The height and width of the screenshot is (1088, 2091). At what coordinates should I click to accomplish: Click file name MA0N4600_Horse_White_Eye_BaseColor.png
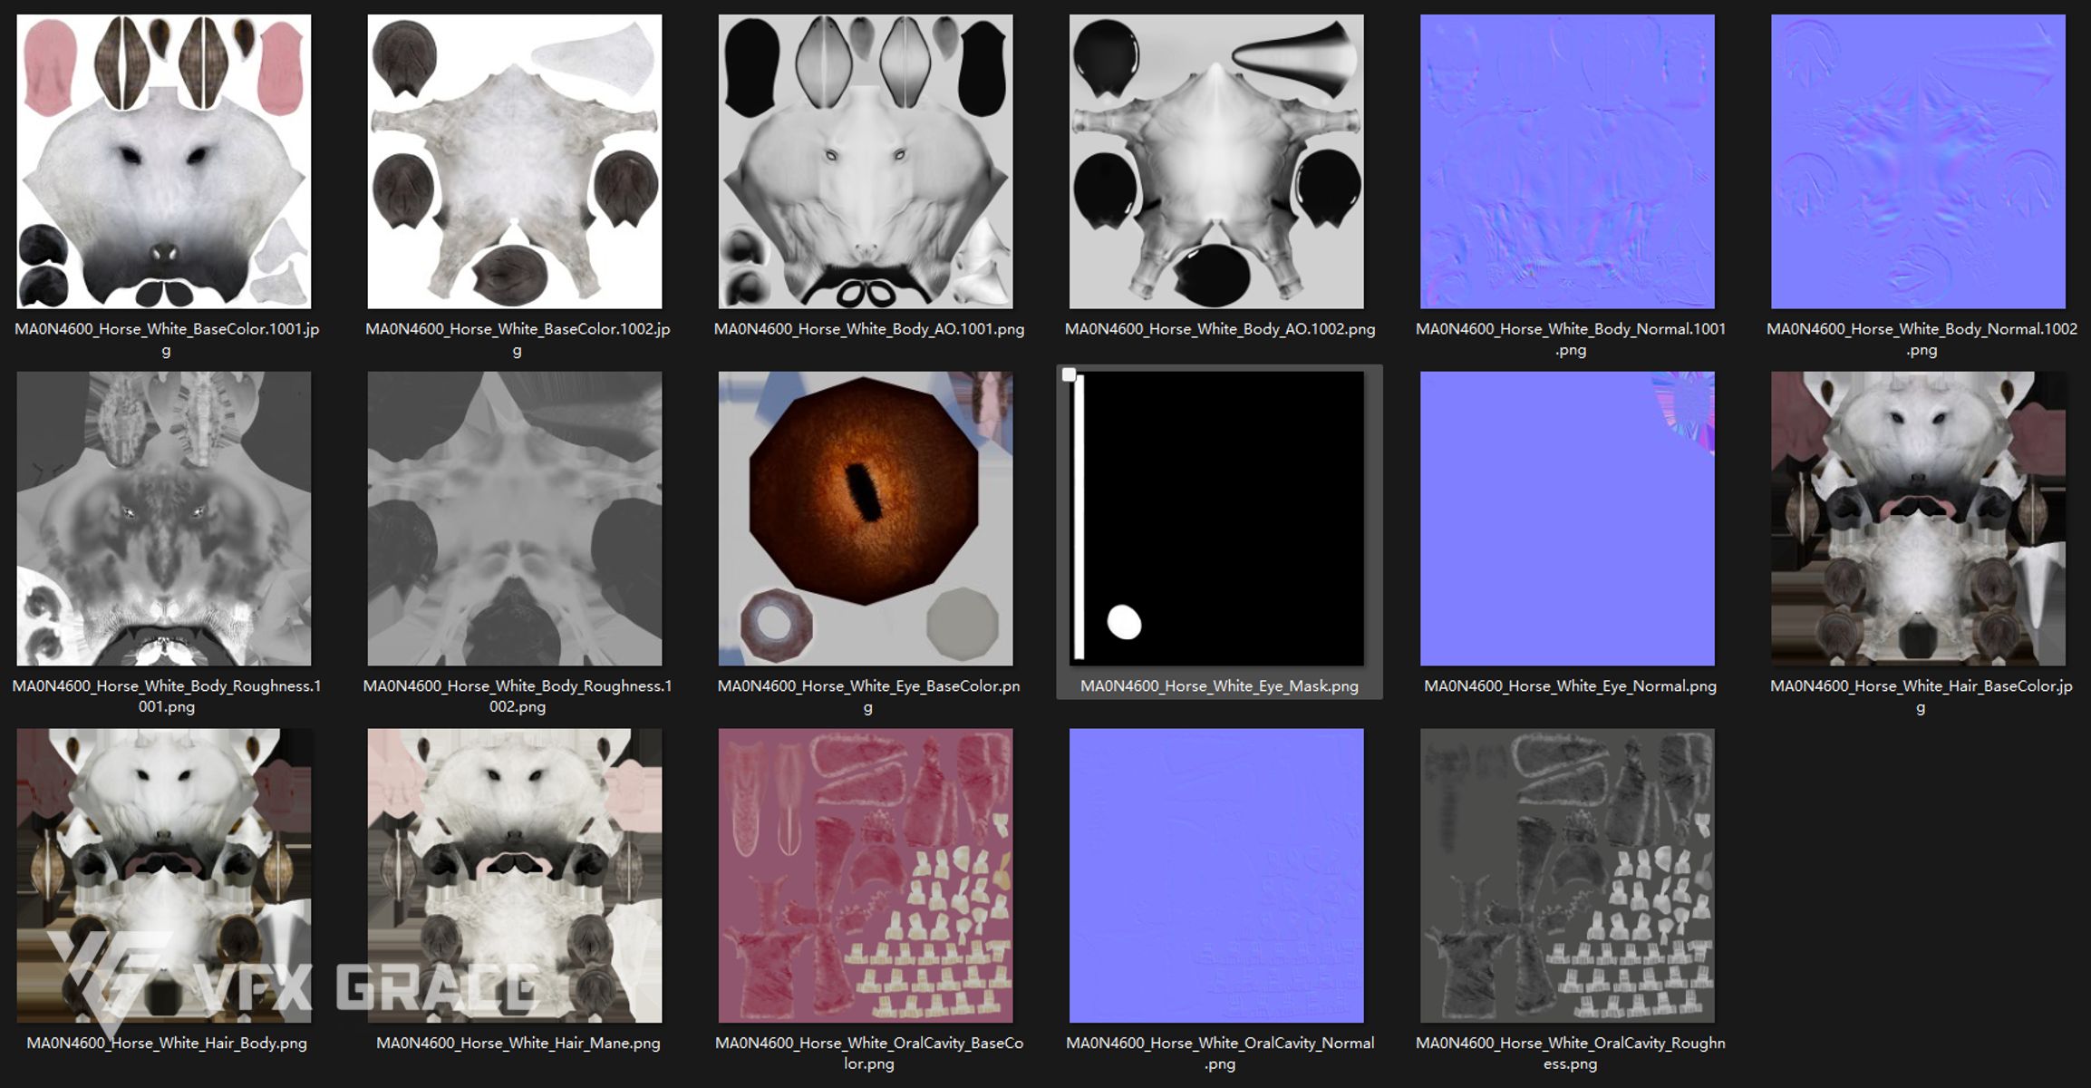[868, 696]
